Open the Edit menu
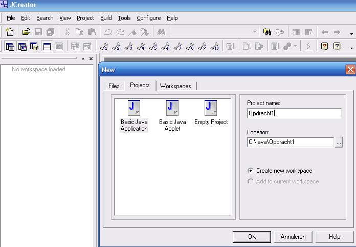 [x=26, y=18]
